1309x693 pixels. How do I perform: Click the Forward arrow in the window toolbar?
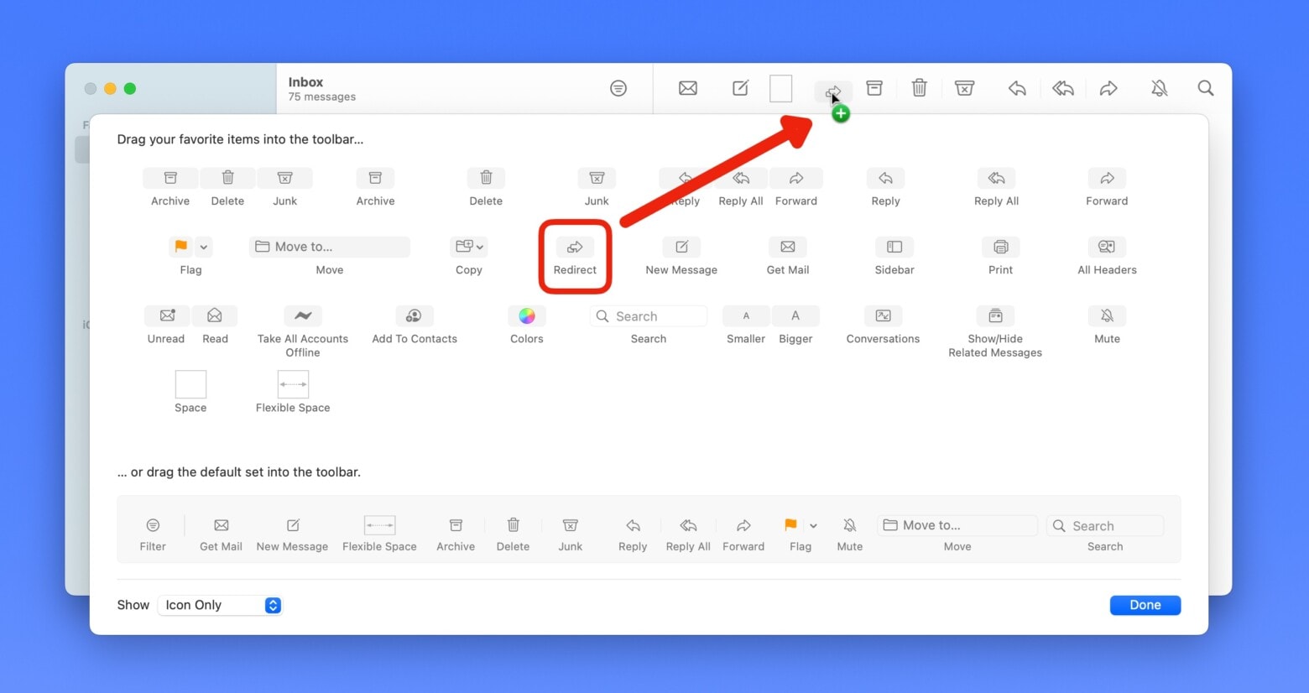pos(1108,88)
